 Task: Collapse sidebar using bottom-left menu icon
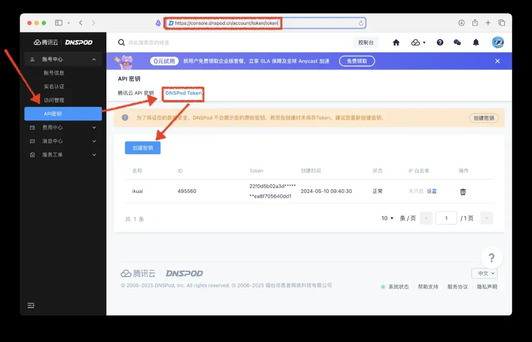31,306
